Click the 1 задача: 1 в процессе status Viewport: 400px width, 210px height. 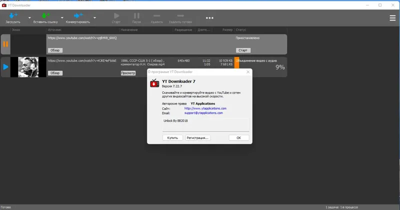coord(342,207)
